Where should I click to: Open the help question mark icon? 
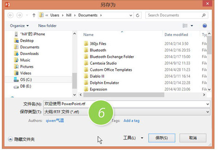tap(205, 26)
